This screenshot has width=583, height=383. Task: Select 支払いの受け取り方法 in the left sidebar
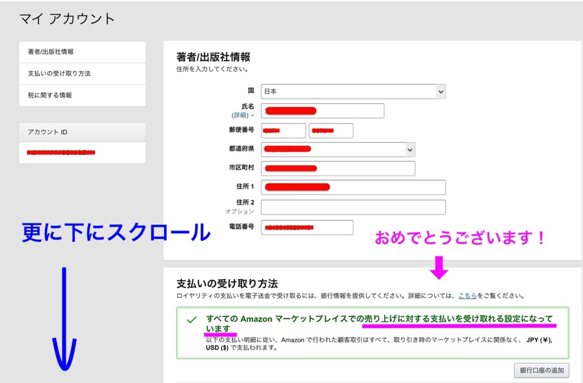(x=83, y=74)
